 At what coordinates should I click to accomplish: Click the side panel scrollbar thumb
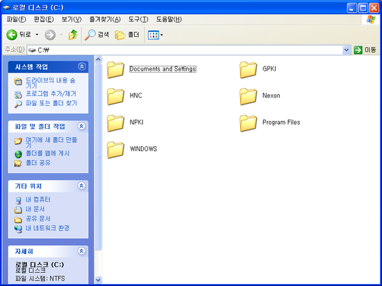pos(98,157)
